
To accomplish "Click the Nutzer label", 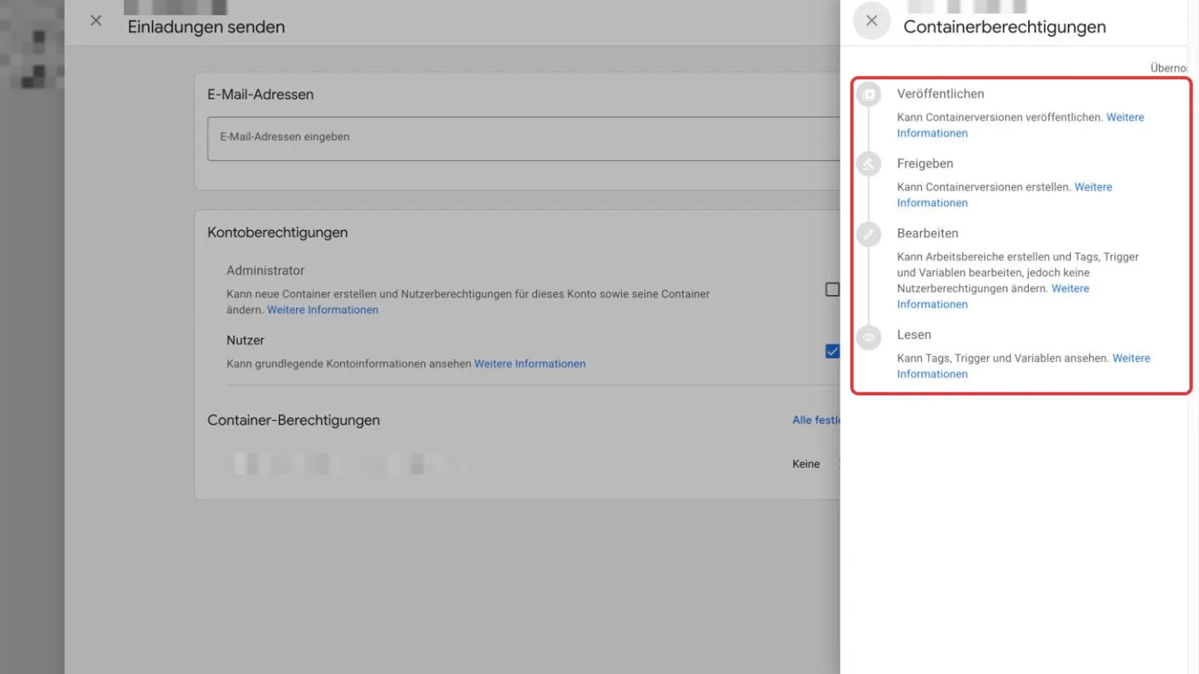I will coord(245,340).
